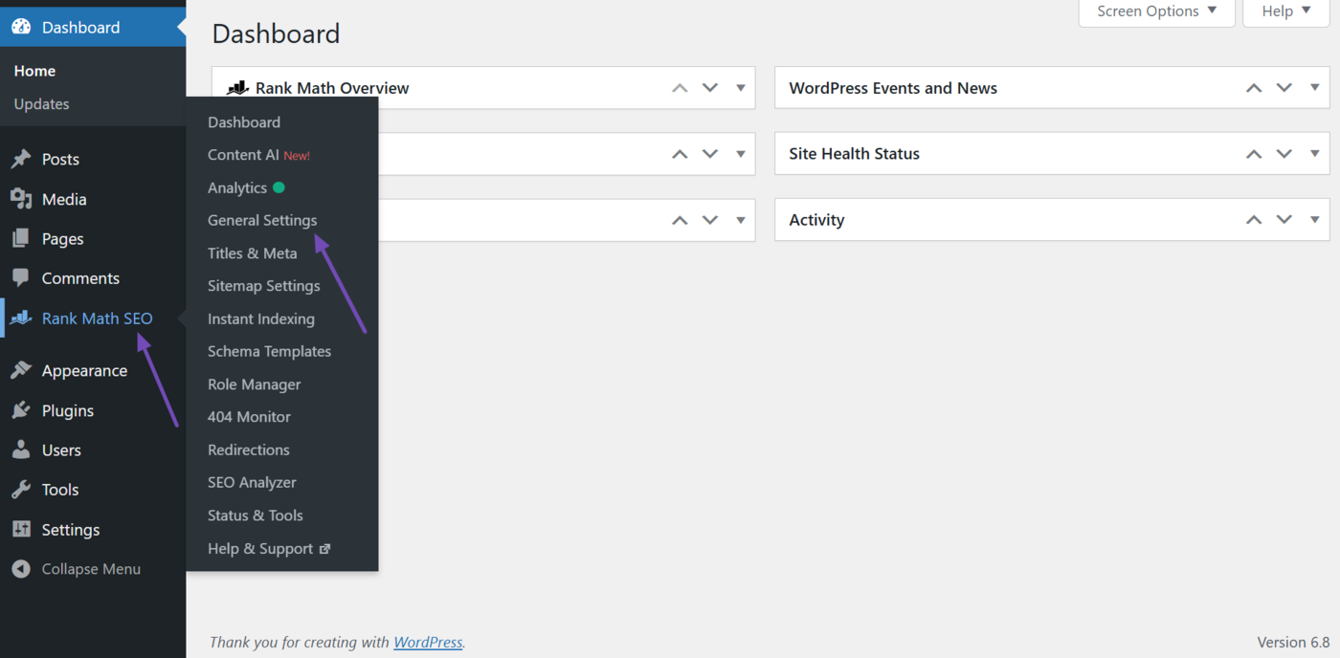Click the Plugins plug icon

(21, 410)
